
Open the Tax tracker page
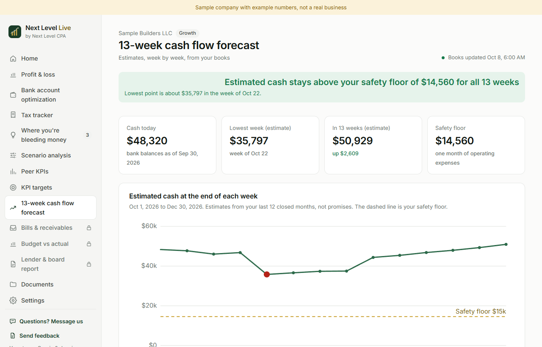coord(51,115)
